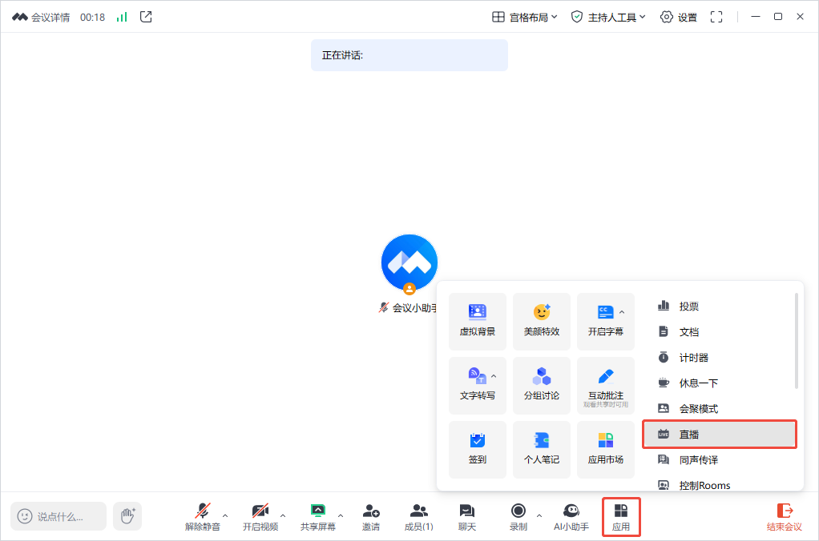Open 虚拟背景 virtual background

478,322
